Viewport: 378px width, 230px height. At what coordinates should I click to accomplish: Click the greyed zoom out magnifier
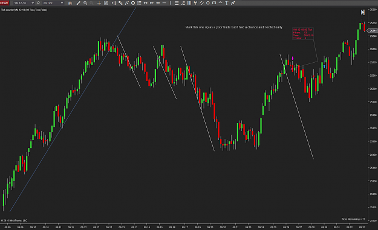pyautogui.click(x=91, y=3)
